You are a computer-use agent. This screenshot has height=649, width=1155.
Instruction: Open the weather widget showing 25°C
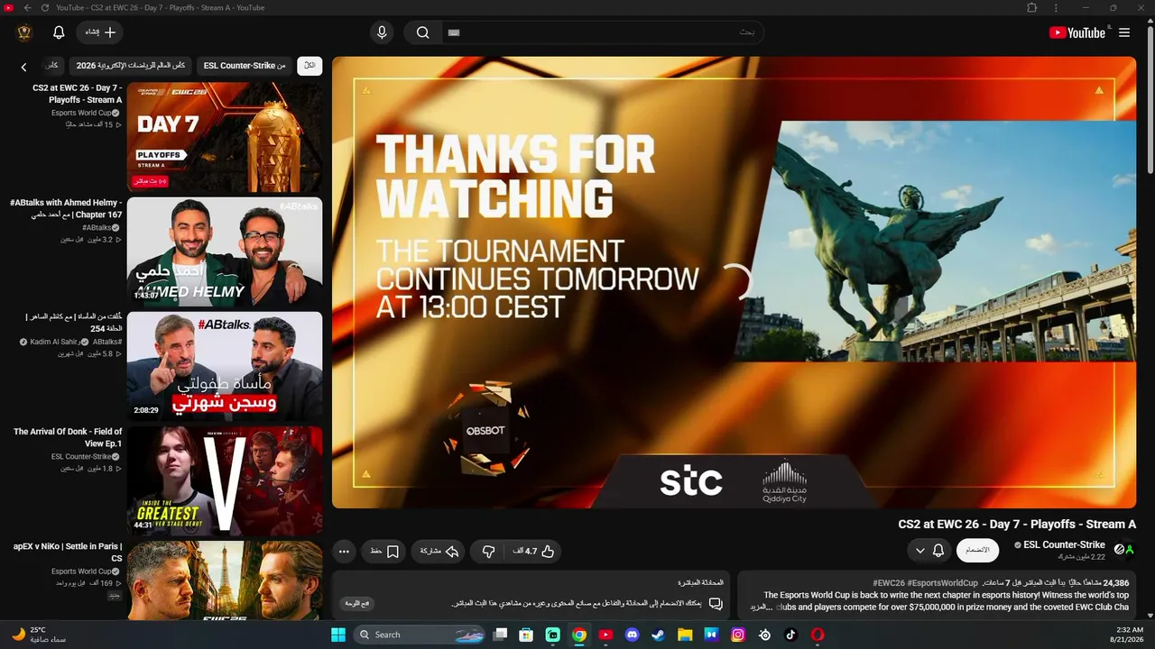coord(41,635)
